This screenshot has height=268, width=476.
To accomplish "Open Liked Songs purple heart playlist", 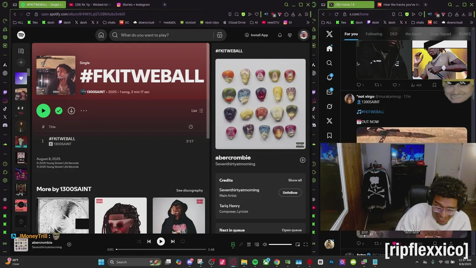I will 21,79.
